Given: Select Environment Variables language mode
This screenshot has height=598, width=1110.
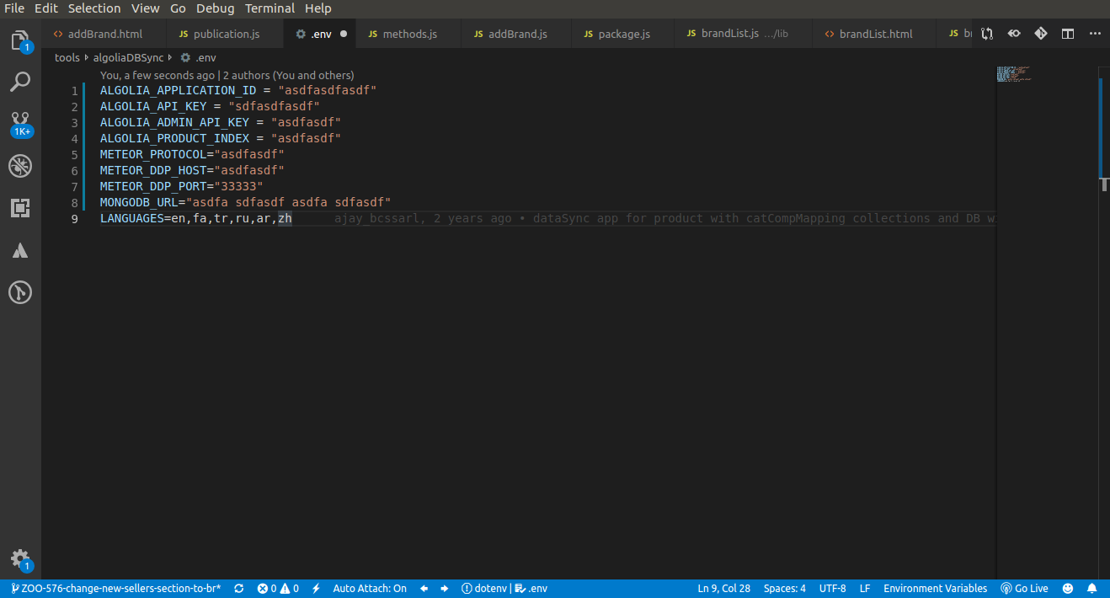Looking at the screenshot, I should [x=935, y=589].
